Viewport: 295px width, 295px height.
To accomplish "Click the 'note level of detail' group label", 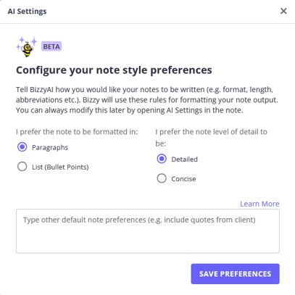I will coord(211,138).
